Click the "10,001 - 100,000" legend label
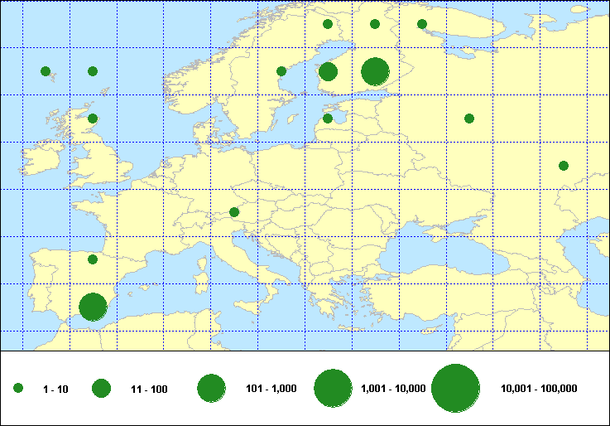 [x=539, y=389]
